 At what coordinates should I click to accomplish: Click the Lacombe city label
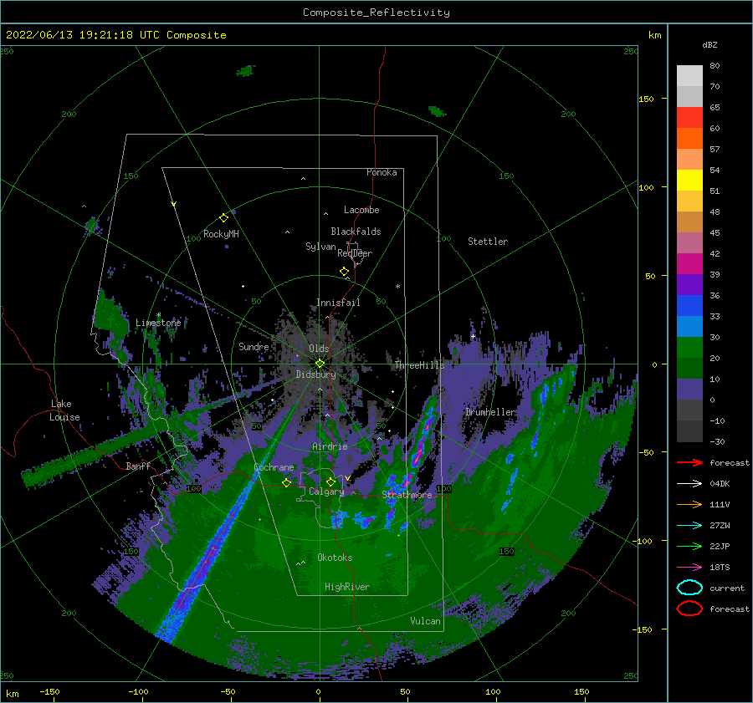[x=361, y=210]
